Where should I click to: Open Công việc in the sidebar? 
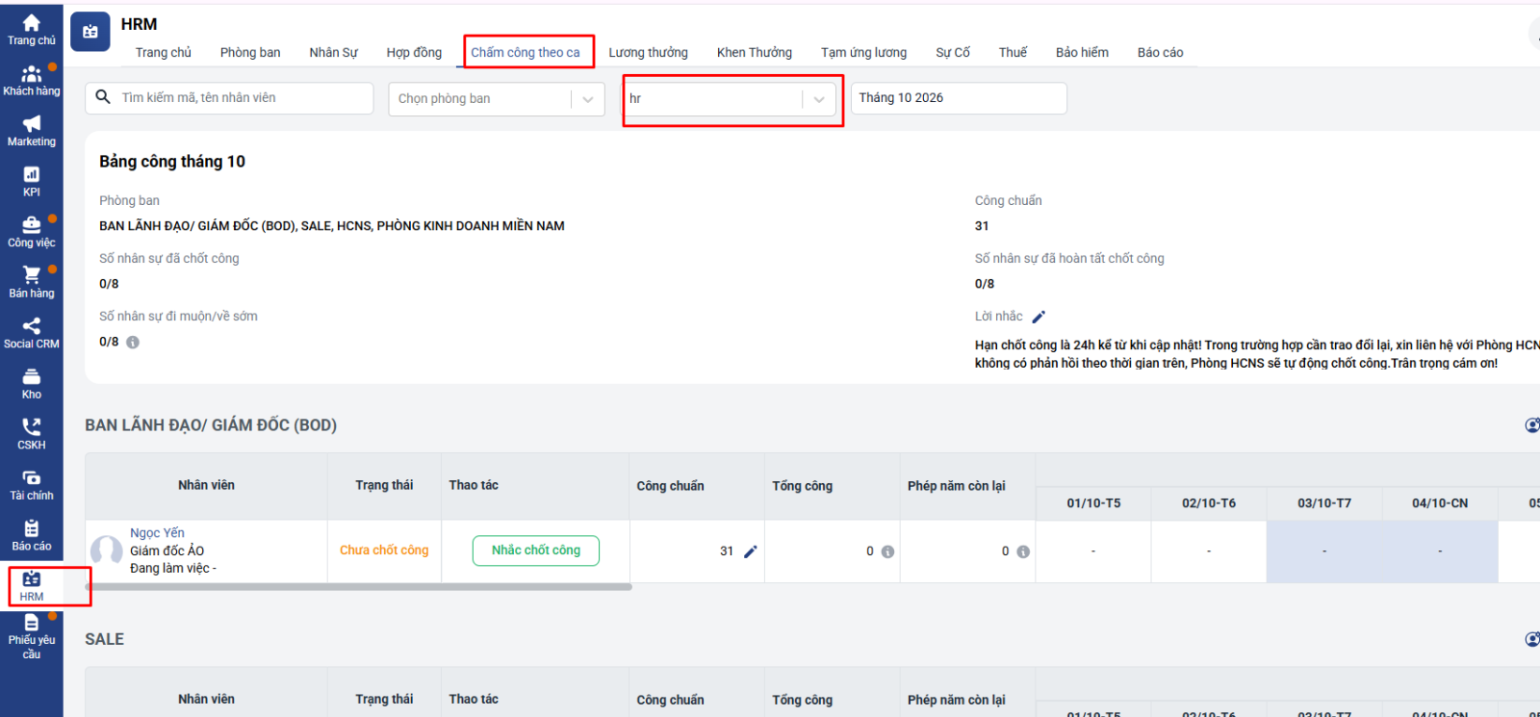coord(32,232)
